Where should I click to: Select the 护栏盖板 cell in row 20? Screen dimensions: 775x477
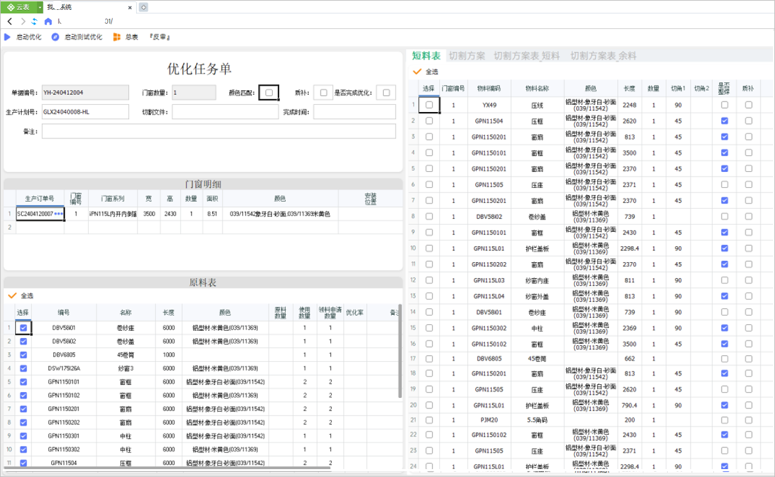coord(537,405)
